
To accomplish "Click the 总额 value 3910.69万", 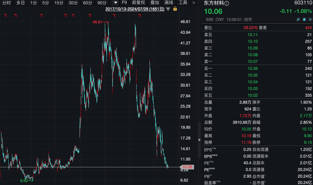I will (242, 122).
